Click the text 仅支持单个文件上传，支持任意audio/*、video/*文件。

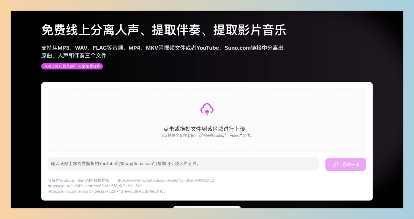(x=207, y=135)
